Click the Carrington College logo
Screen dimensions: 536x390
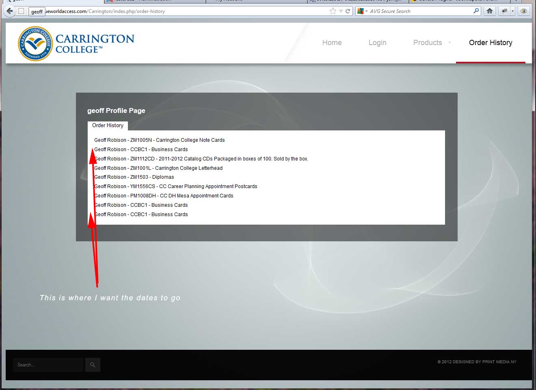click(x=76, y=43)
